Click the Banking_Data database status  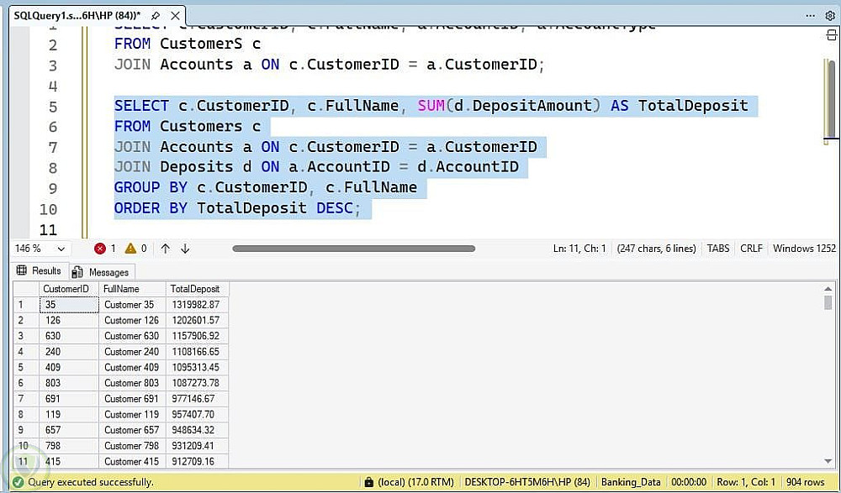pos(631,482)
